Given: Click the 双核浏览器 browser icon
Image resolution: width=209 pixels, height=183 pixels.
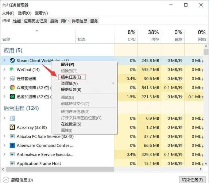Looking at the screenshot, I should [12, 87].
